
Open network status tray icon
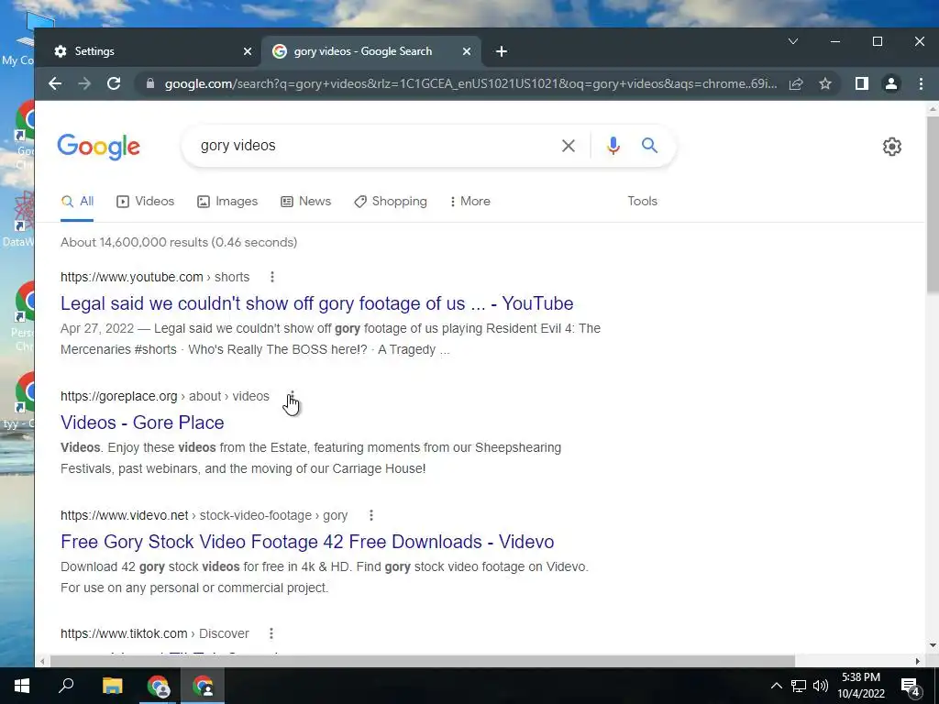click(799, 686)
